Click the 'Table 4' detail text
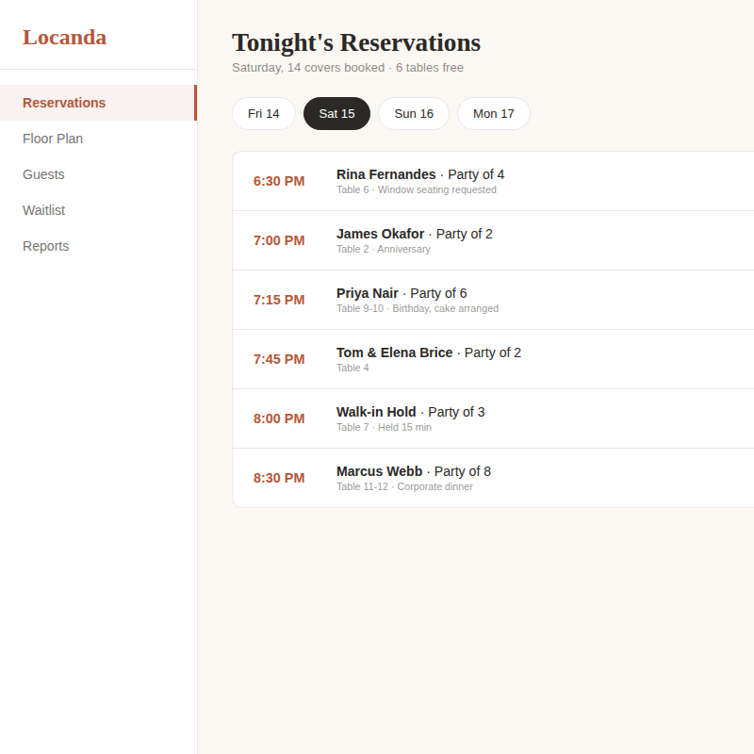Viewport: 754px width, 754px height. (352, 368)
